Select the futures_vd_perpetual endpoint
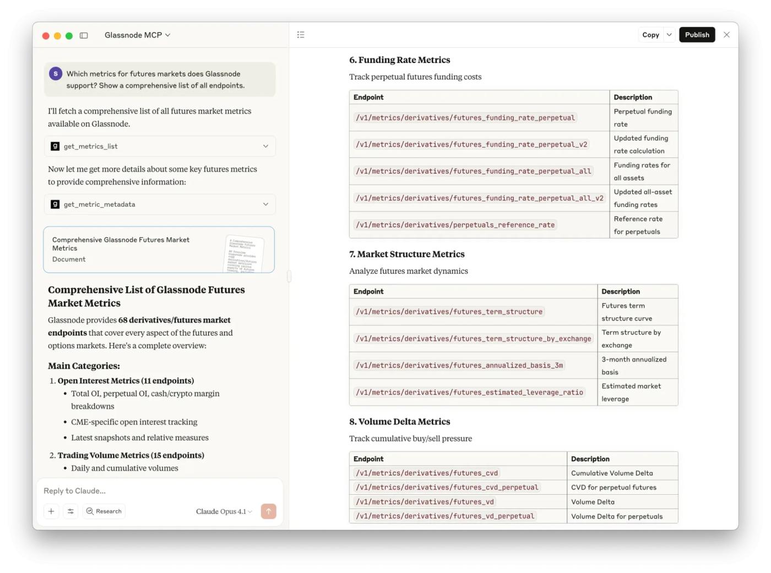 click(445, 516)
